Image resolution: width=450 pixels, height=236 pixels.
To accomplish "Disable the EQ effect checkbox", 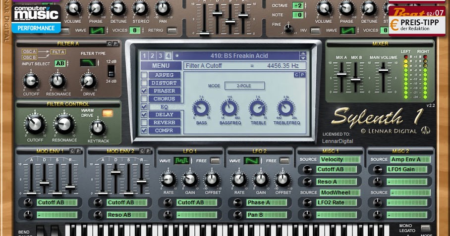I will click(144, 107).
